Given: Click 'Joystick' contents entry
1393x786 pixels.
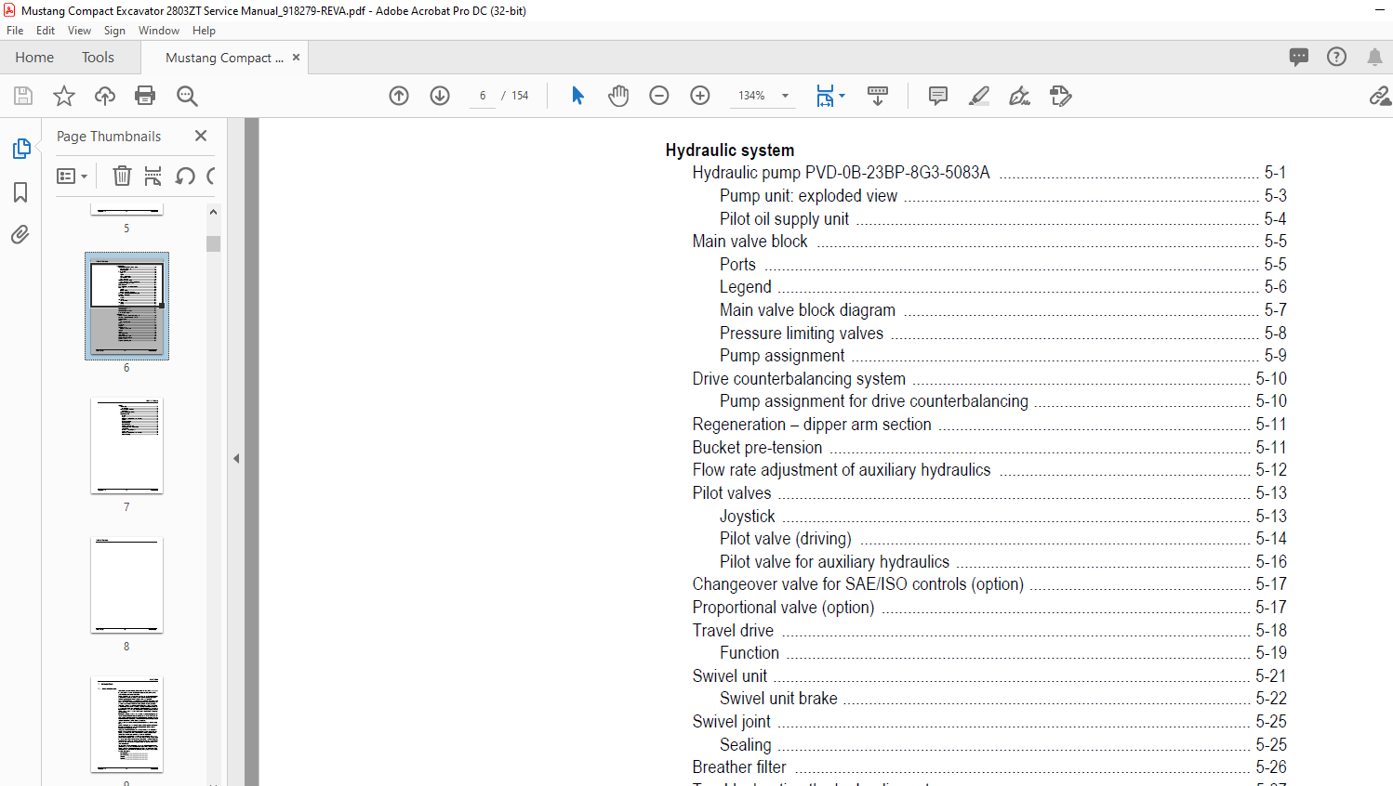Looking at the screenshot, I should coord(747,516).
